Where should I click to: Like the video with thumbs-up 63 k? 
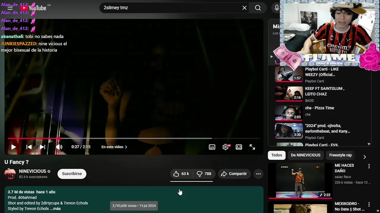pyautogui.click(x=181, y=174)
